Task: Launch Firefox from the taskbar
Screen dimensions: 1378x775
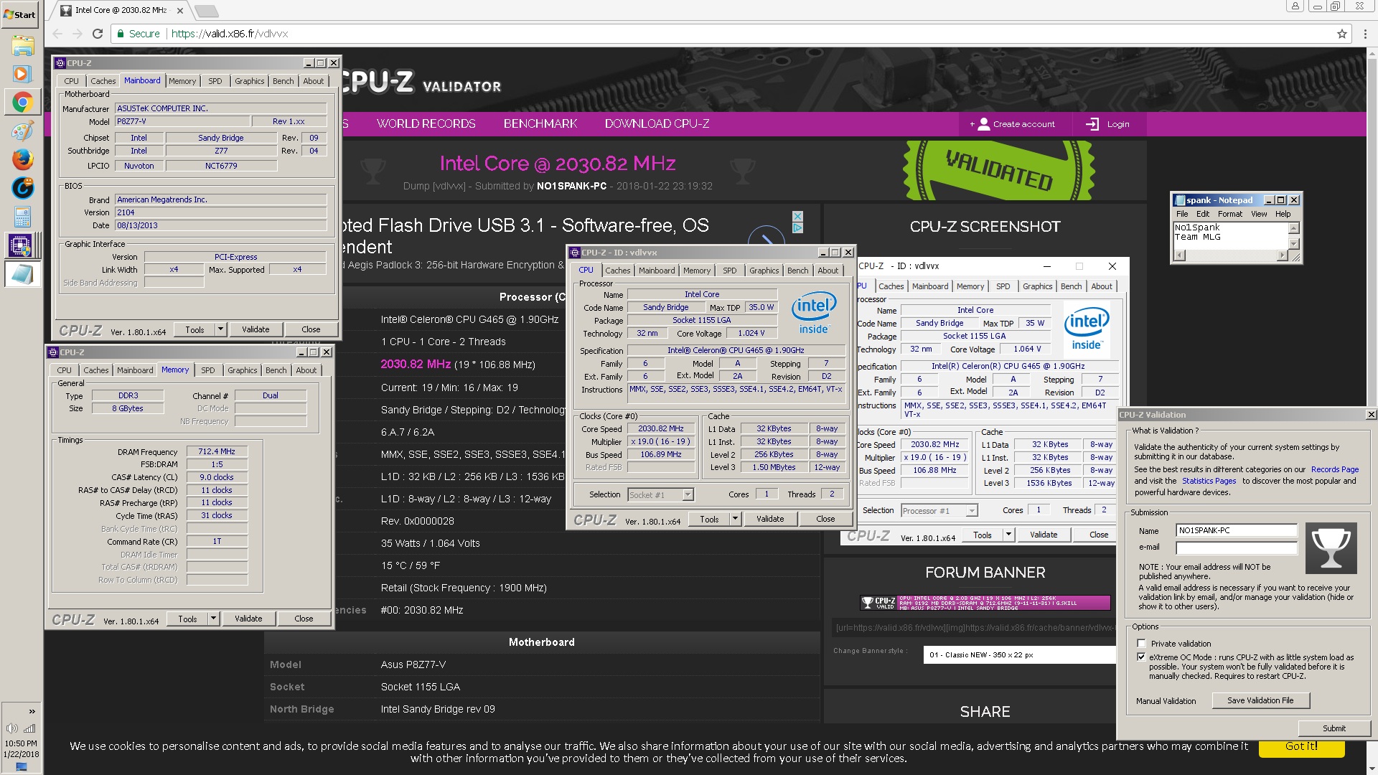Action: coord(22,159)
